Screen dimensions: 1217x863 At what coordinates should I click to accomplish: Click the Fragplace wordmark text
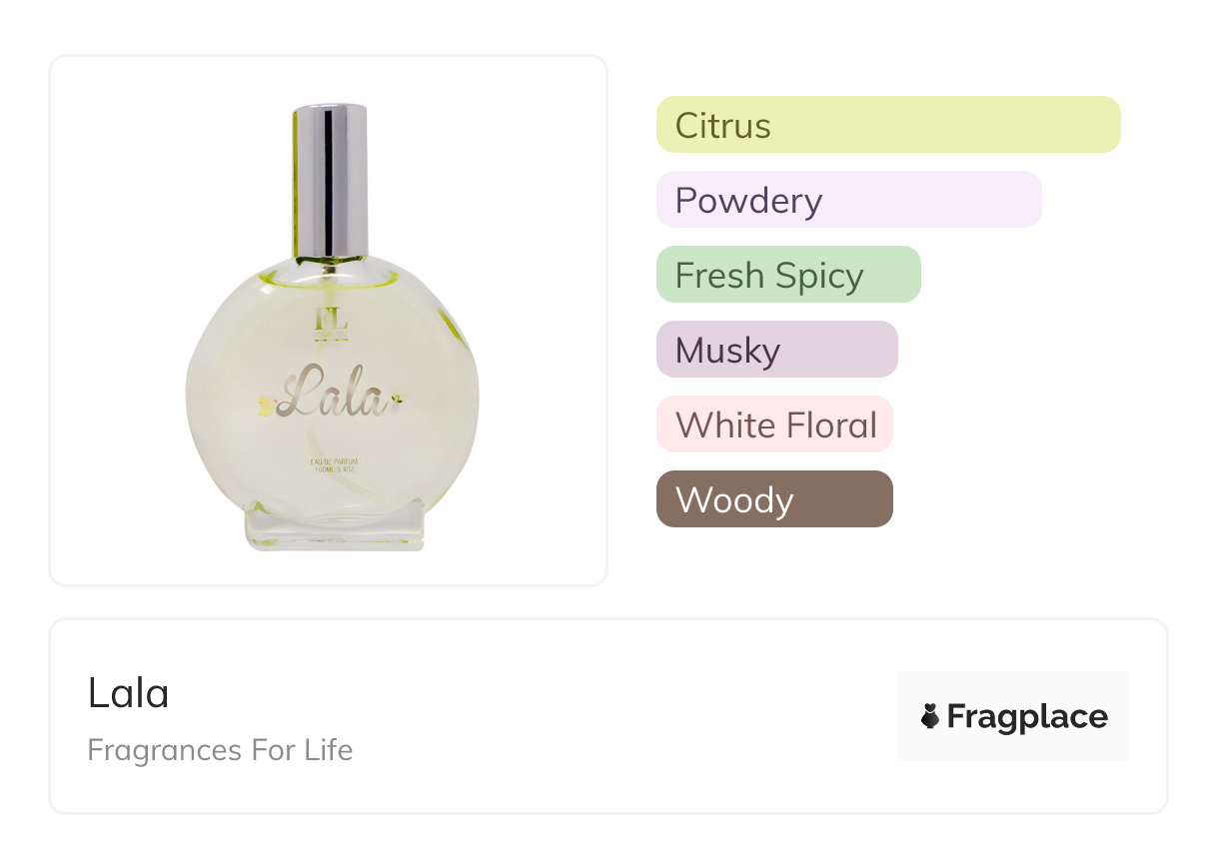pyautogui.click(x=1026, y=716)
